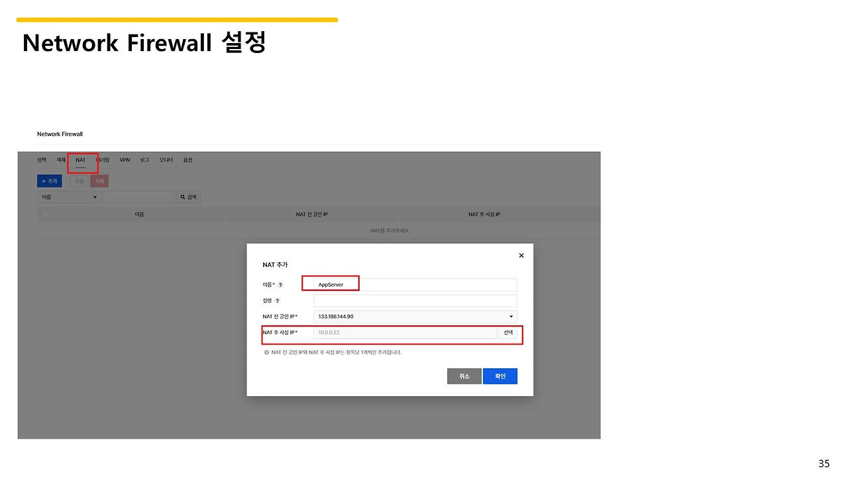This screenshot has height=477, width=848.
Task: Click the disabled 삭제 delete button
Action: [99, 180]
